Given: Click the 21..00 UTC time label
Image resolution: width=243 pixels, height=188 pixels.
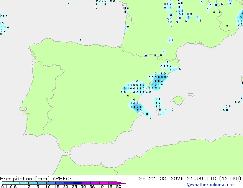Looking at the screenshot, I should click(201, 179).
